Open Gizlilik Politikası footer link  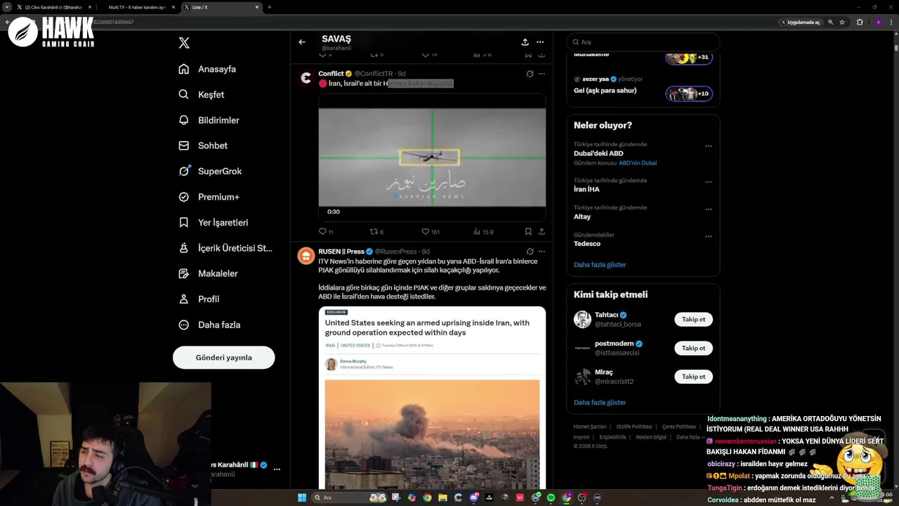[634, 427]
